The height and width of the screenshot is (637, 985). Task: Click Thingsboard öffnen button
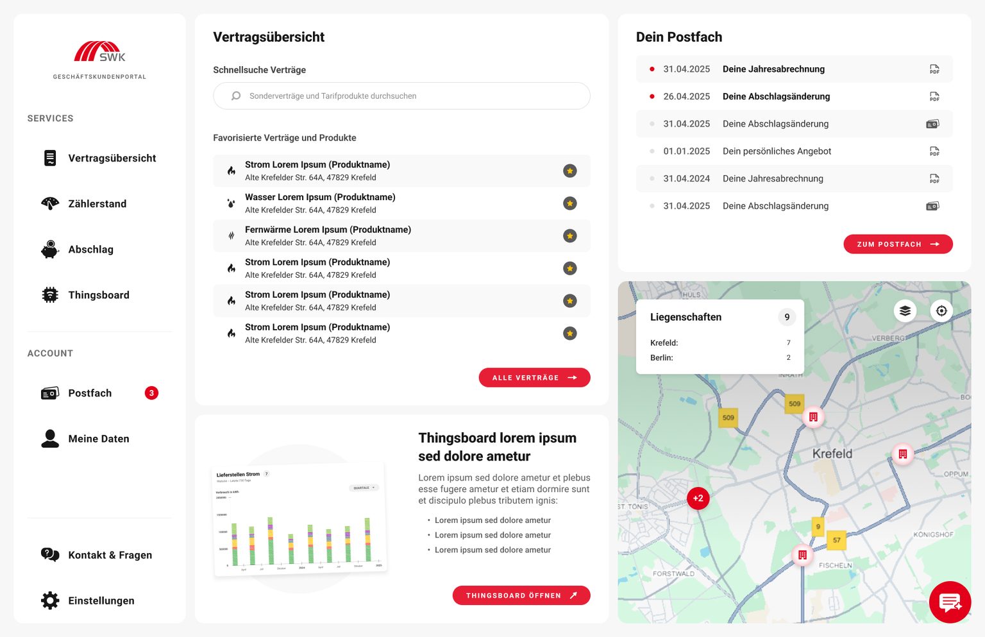coord(521,595)
